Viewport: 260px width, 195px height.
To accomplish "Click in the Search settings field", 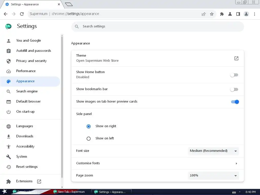I will pos(157,26).
